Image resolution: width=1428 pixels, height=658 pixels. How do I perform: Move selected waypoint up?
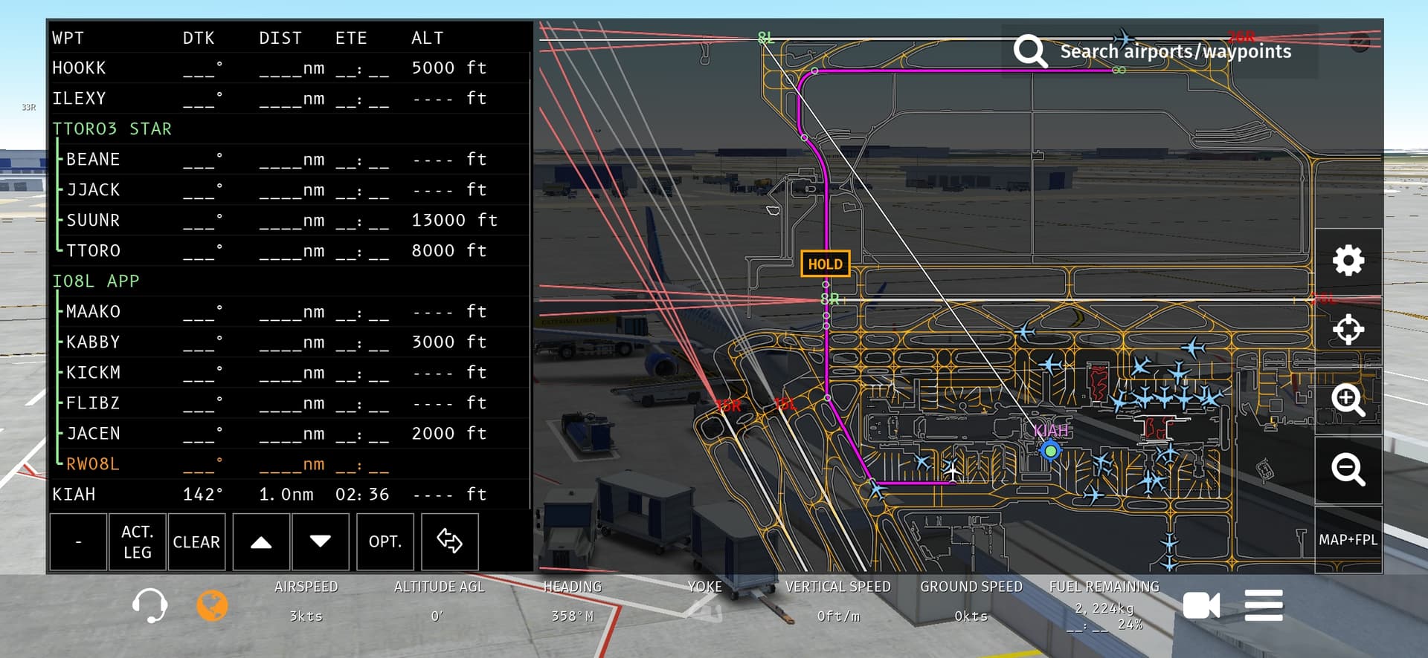coord(261,542)
